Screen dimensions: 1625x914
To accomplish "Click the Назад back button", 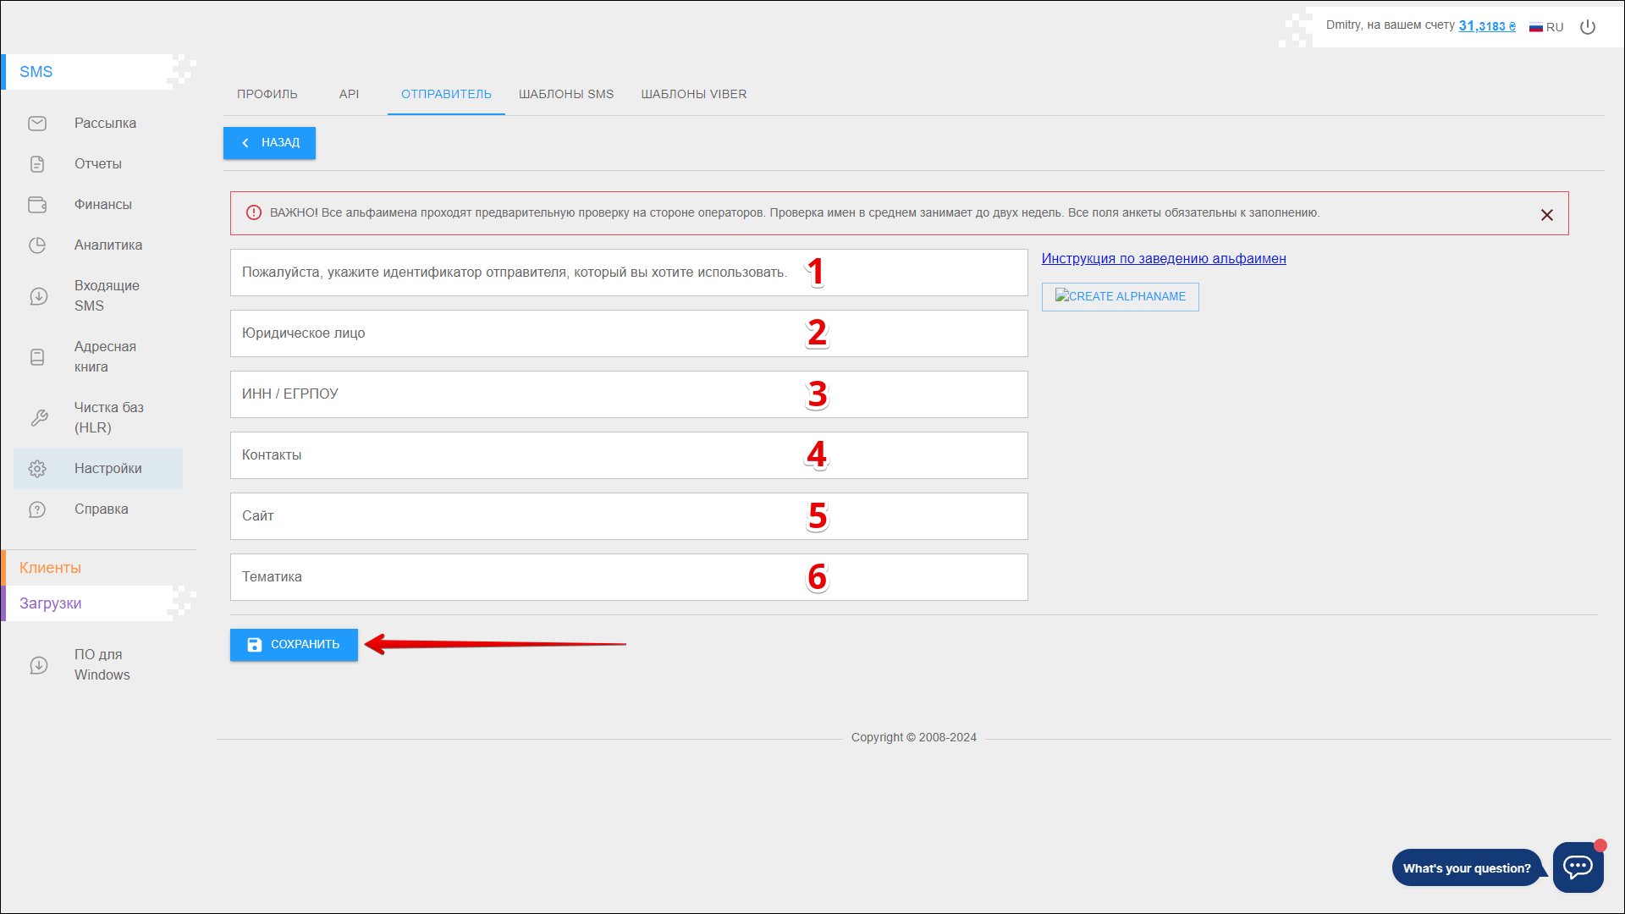I will click(269, 143).
